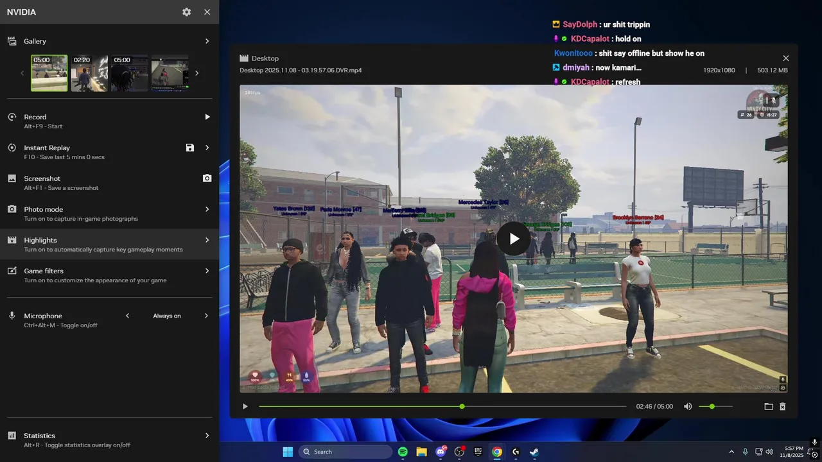Screen dimensions: 822x462
Task: Delete the recording with trash icon
Action: (x=783, y=406)
